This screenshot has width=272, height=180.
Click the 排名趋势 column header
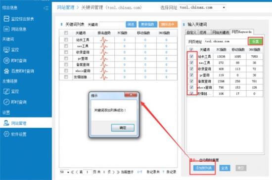click(x=104, y=33)
